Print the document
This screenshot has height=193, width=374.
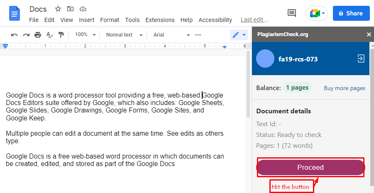[x=38, y=35]
